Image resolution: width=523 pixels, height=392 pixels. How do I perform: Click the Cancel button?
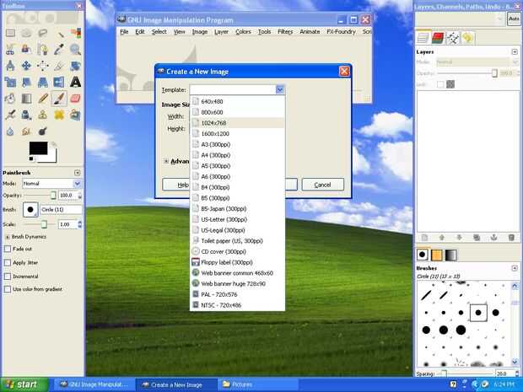[322, 185]
